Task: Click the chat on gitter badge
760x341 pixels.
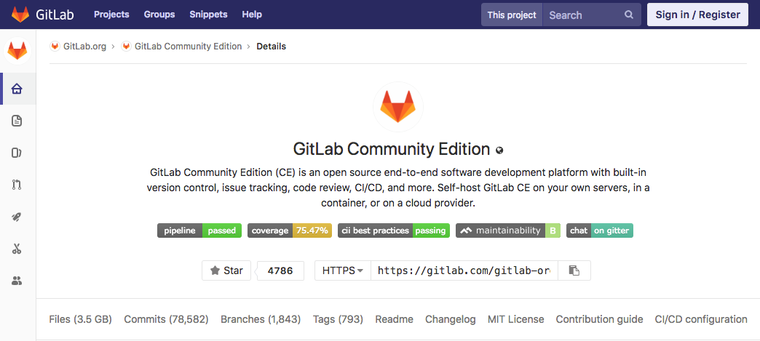Action: (600, 230)
